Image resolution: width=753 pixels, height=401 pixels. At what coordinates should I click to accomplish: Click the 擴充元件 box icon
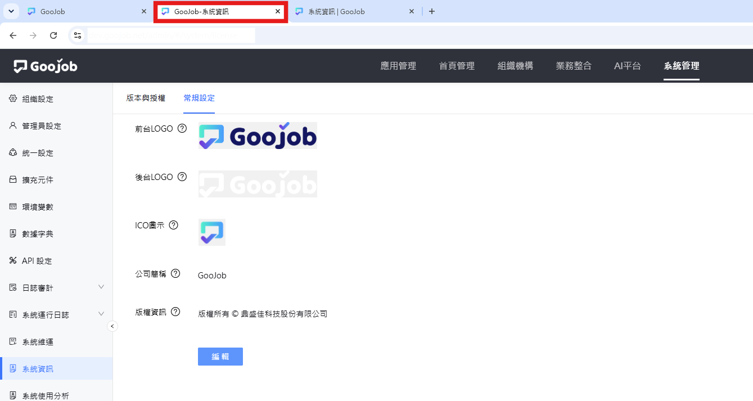[13, 180]
